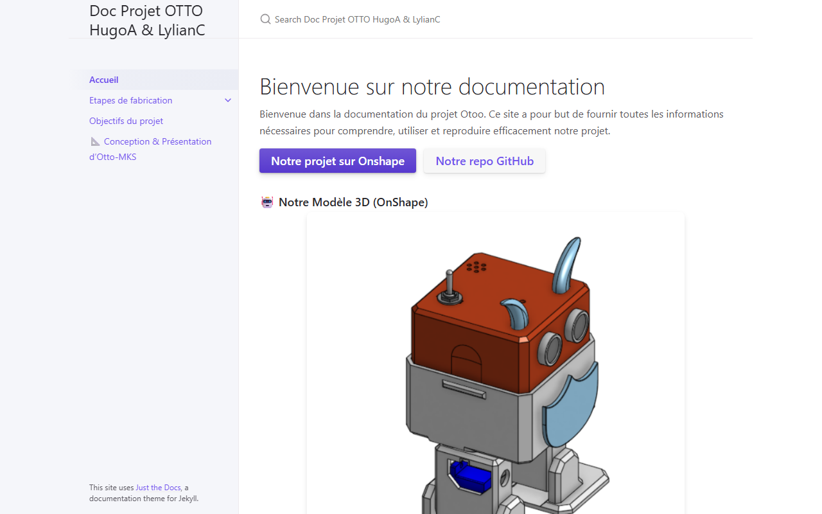Image resolution: width=822 pixels, height=514 pixels.
Task: Open the Doc Projet OTTO site title
Action: click(x=147, y=20)
